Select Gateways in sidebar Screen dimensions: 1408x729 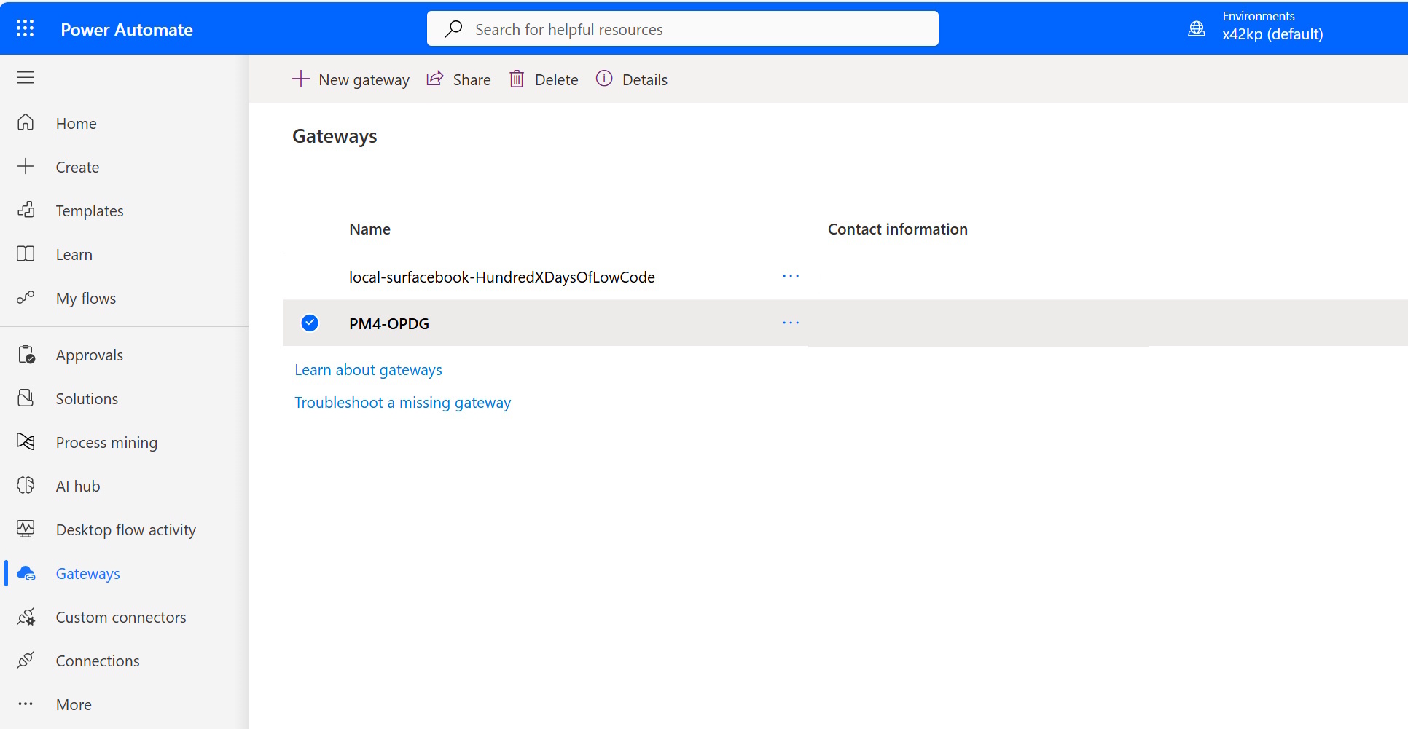[x=88, y=574]
